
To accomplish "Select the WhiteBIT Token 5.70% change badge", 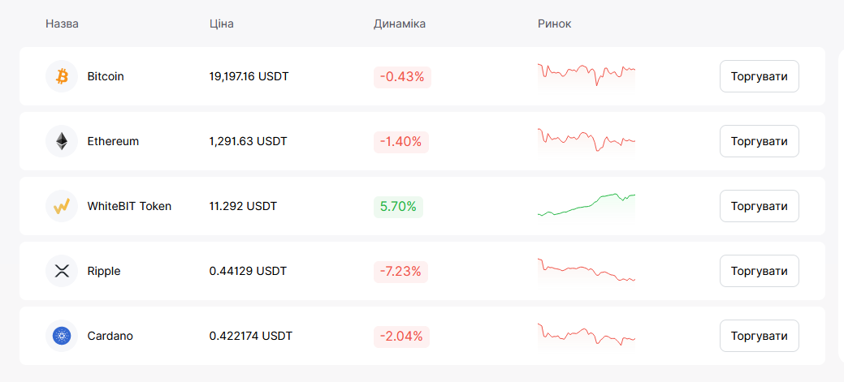I will (398, 207).
